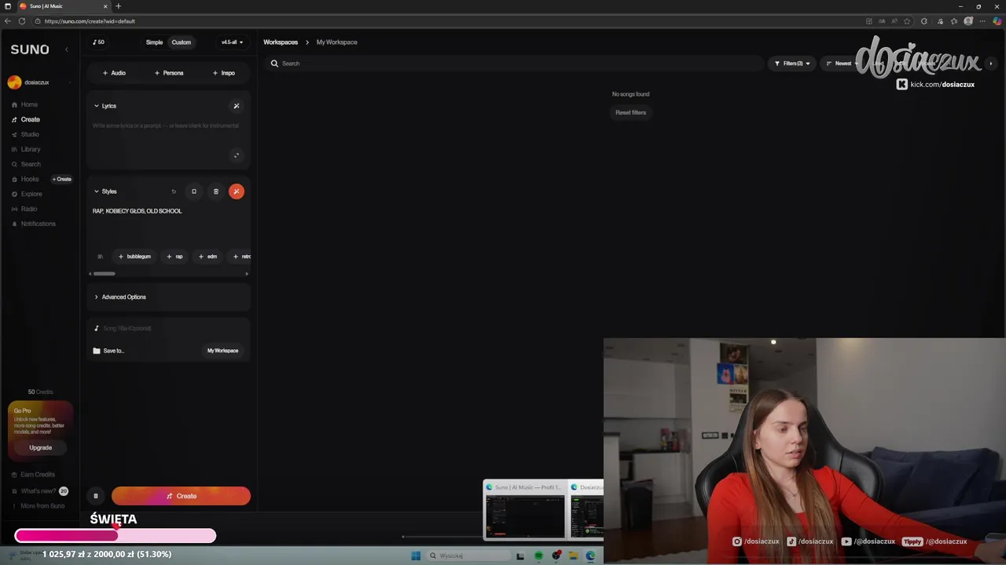Open More from Suno
This screenshot has height=565, width=1006.
[38, 506]
